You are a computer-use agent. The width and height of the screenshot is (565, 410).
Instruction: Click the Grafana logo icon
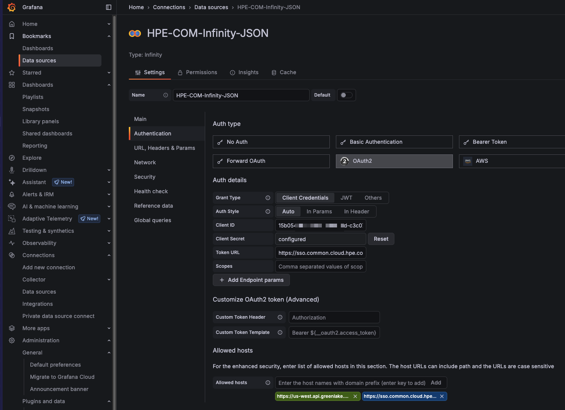pos(12,7)
